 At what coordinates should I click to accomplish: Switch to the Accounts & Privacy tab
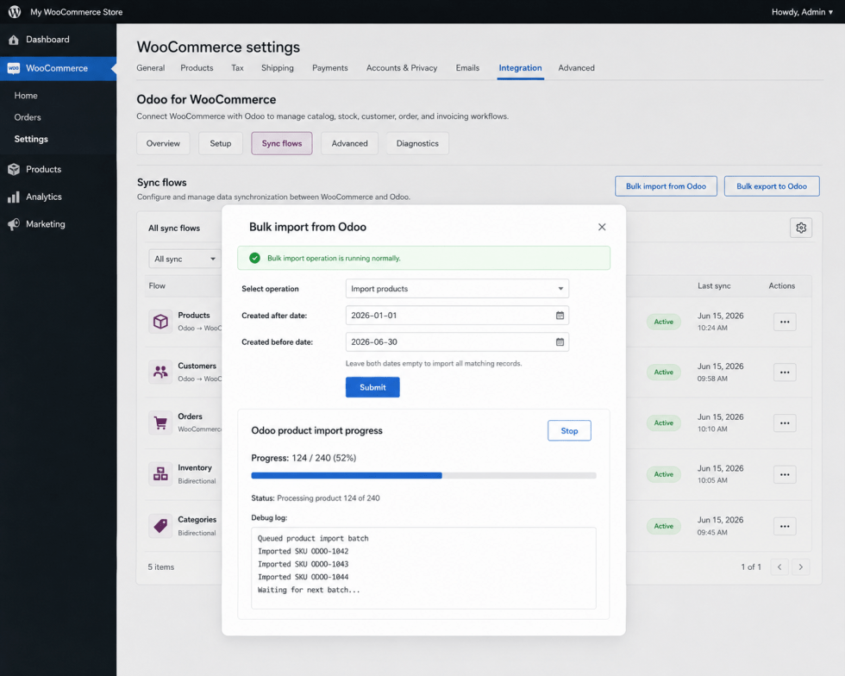tap(402, 68)
